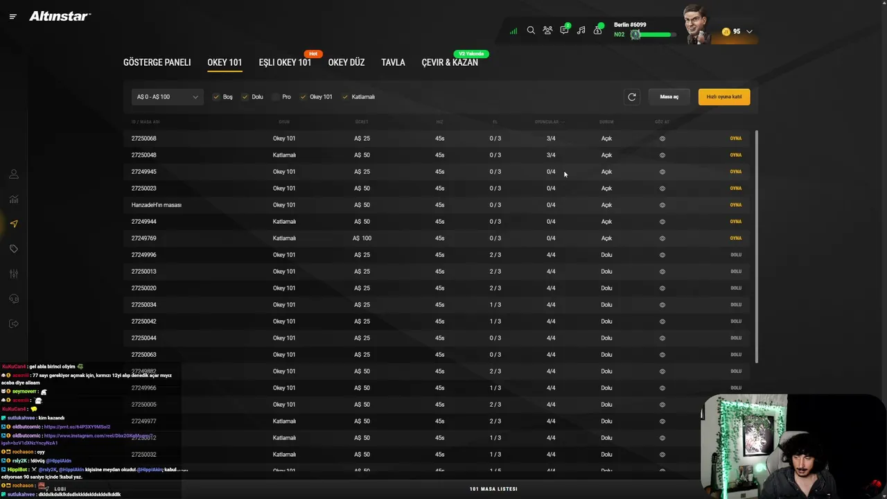The width and height of the screenshot is (887, 499).
Task: Watch table 27250048 with eye icon
Action: 662,155
